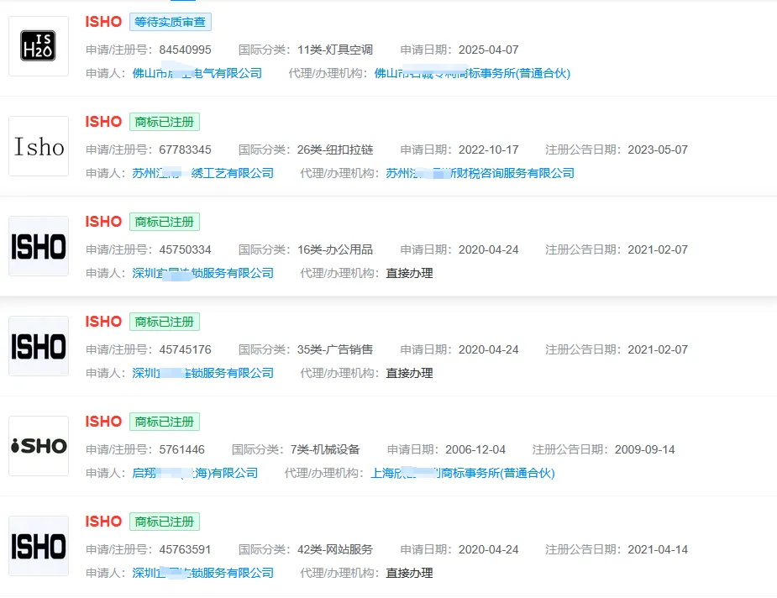
Task: Select registration number 5761446
Action: pyautogui.click(x=182, y=450)
